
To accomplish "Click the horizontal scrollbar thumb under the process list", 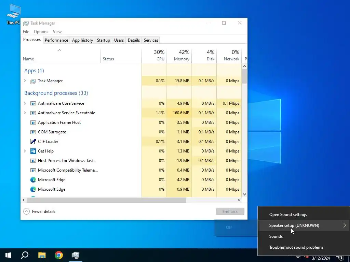I will point(106,200).
